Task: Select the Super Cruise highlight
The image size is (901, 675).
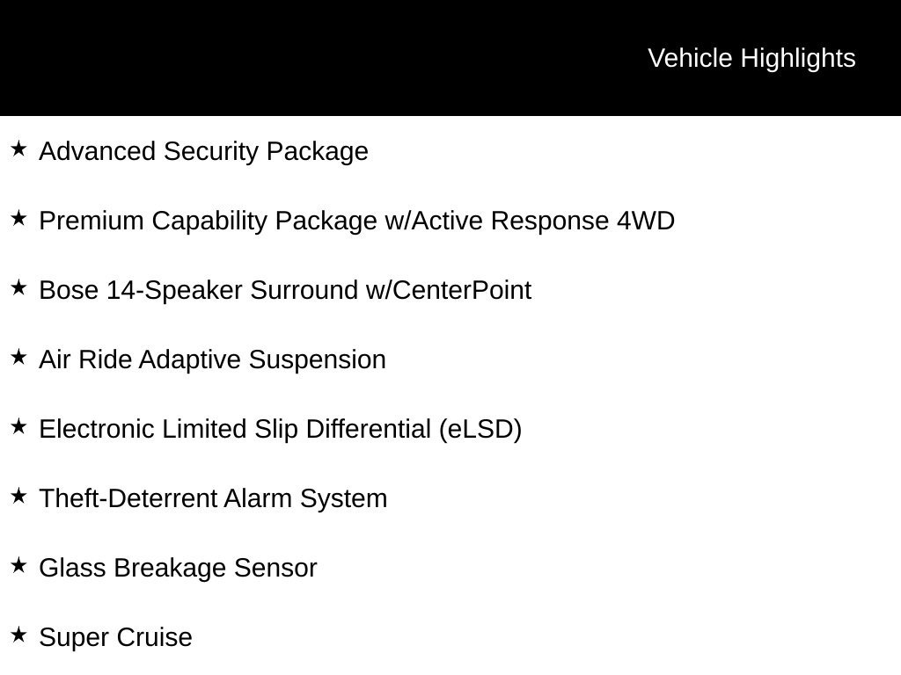Action: pyautogui.click(x=115, y=637)
